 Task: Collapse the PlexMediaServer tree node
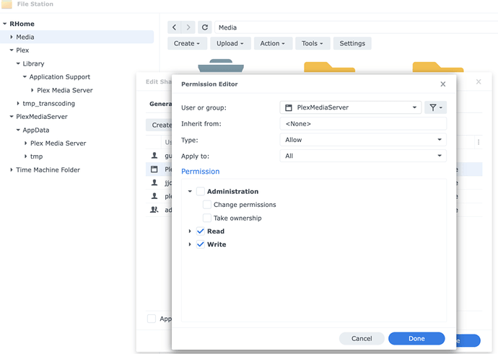coord(12,117)
